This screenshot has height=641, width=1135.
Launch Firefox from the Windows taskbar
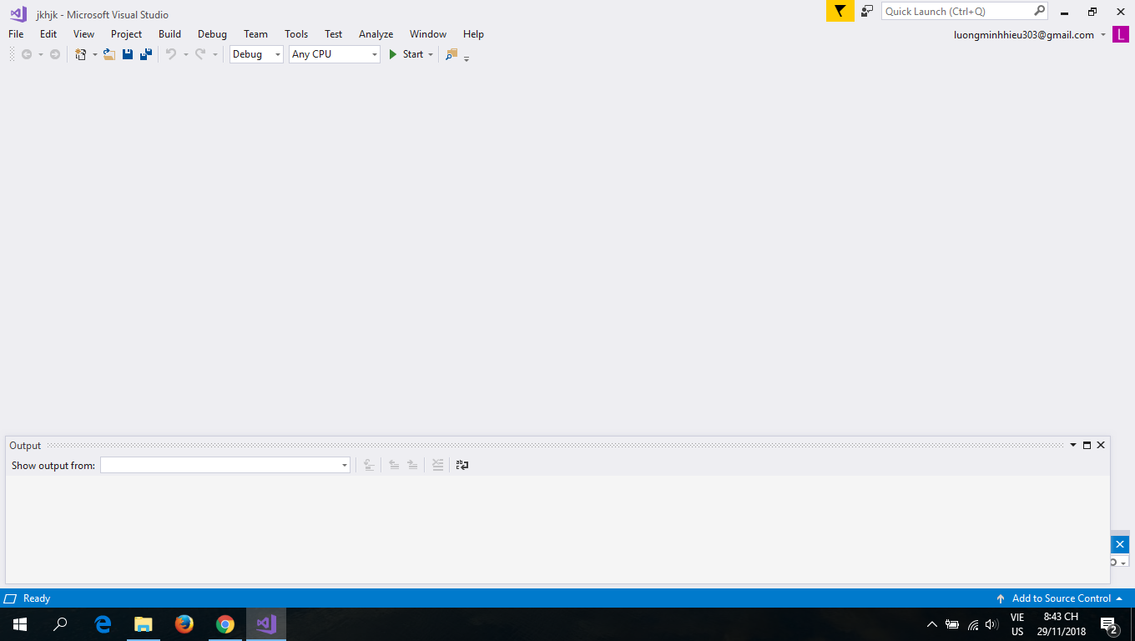click(x=184, y=623)
